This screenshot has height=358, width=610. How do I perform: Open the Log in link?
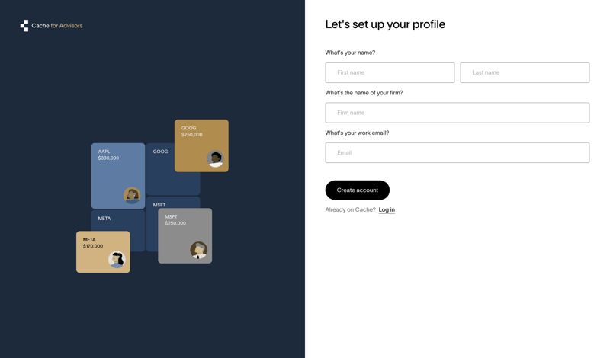click(x=387, y=209)
